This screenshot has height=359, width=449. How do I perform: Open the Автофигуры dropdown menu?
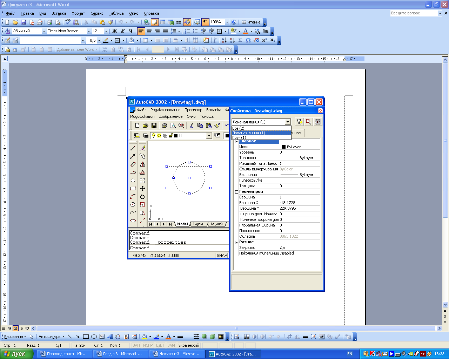point(51,337)
